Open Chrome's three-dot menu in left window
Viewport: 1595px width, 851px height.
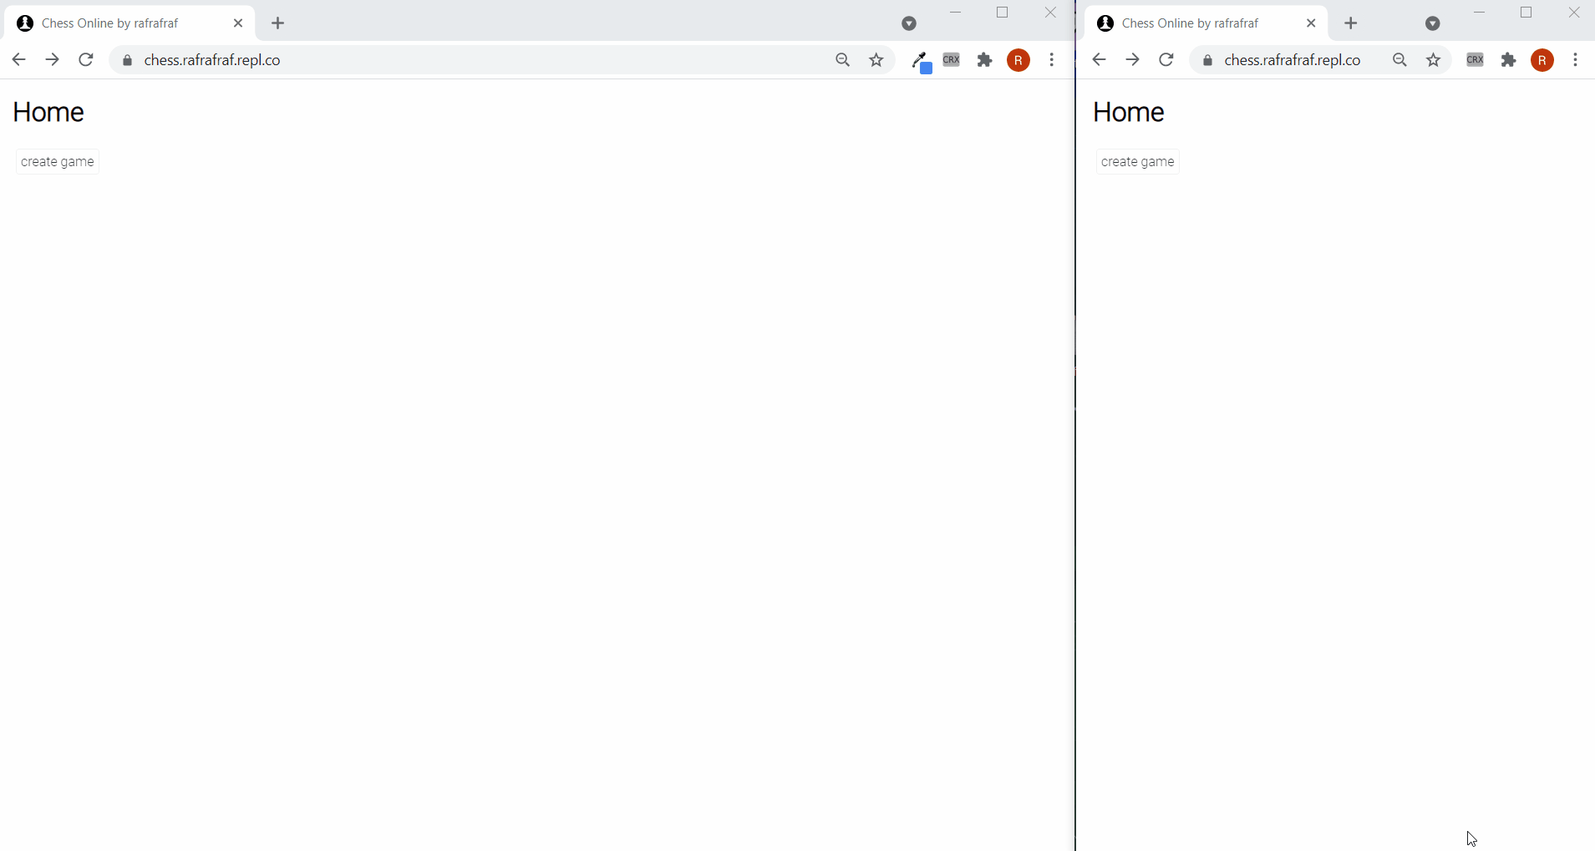tap(1052, 59)
